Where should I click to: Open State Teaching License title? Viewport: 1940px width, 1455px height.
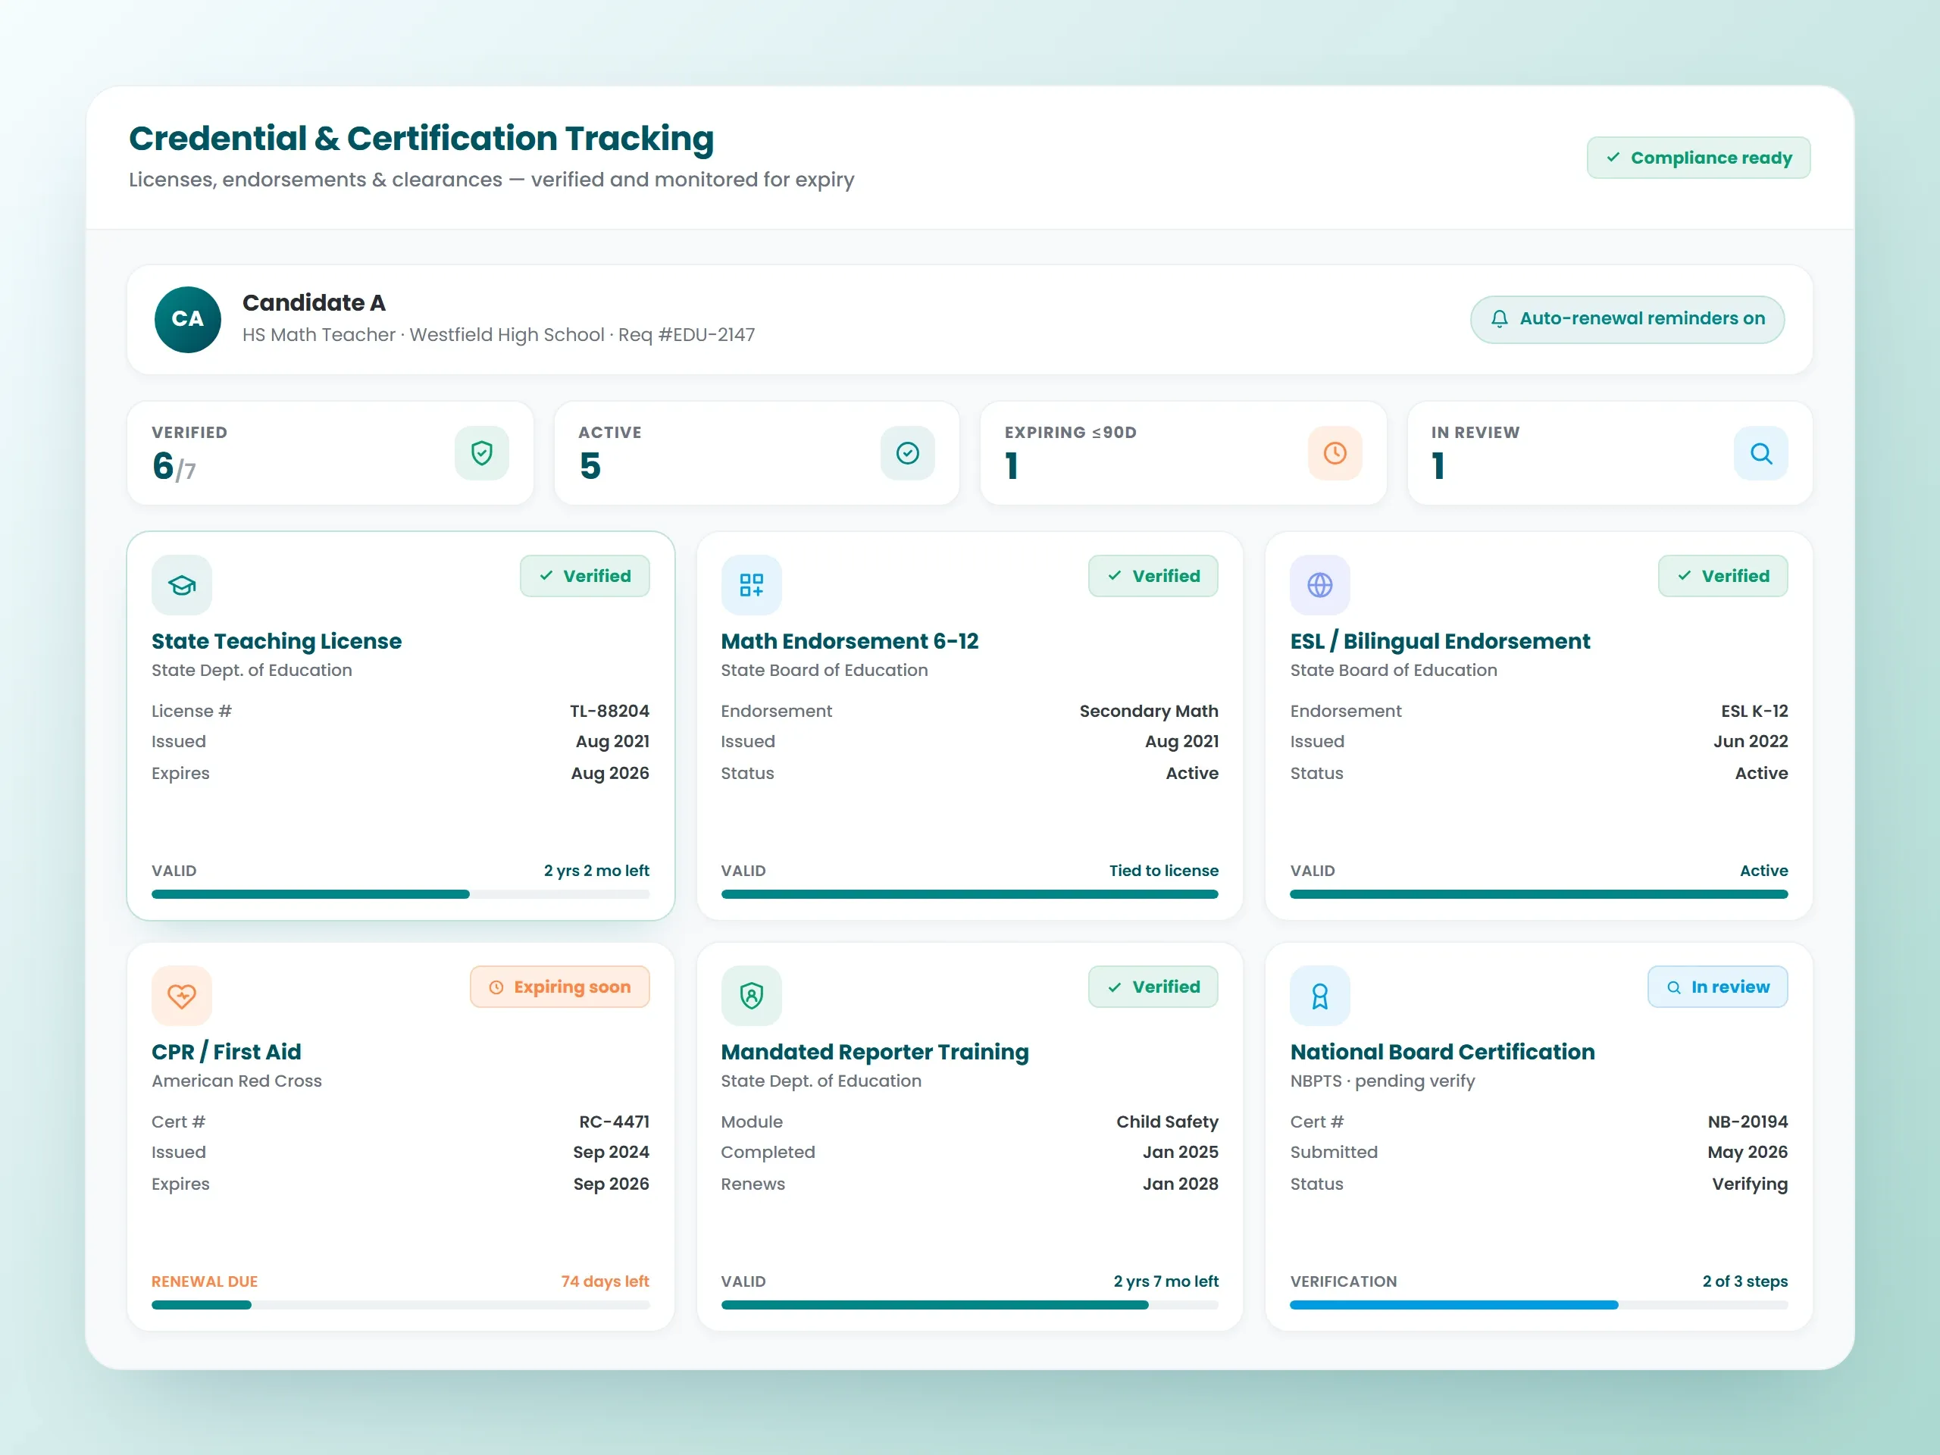[x=277, y=641]
